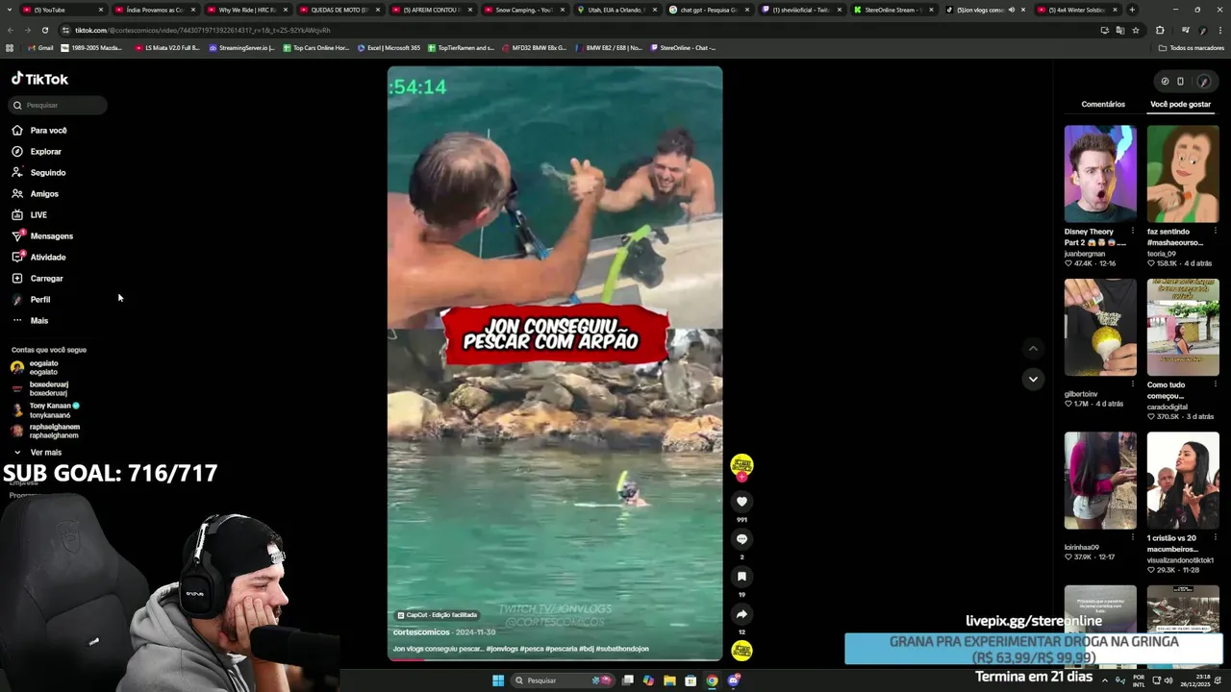Bookmark this page with the star icon
The width and height of the screenshot is (1231, 692).
[1136, 30]
